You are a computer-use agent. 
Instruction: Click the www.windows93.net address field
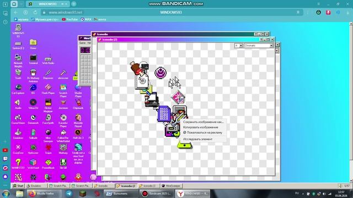pos(65,12)
